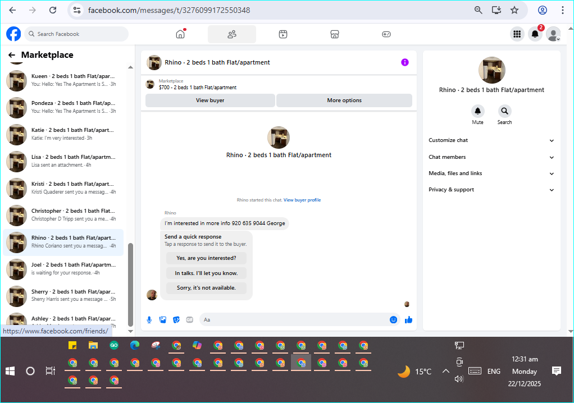Open Sherry conversation in list
574x403 pixels.
click(63, 296)
